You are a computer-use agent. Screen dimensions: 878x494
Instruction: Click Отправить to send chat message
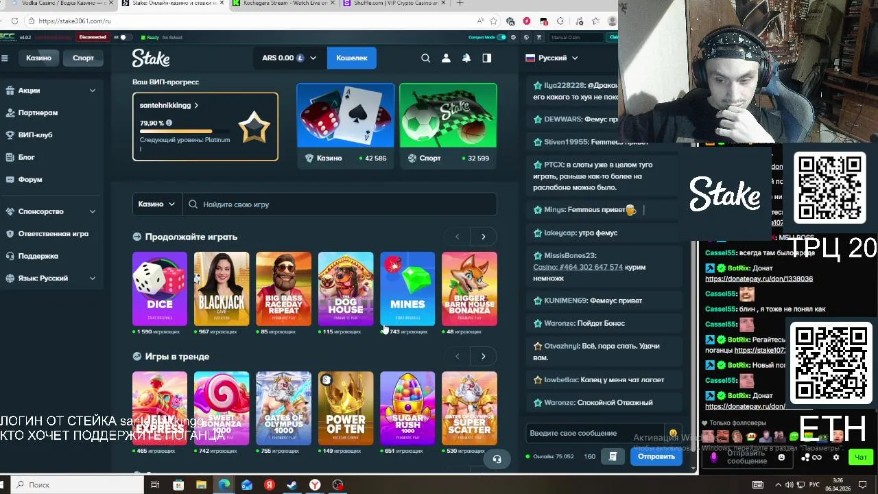[x=656, y=456]
